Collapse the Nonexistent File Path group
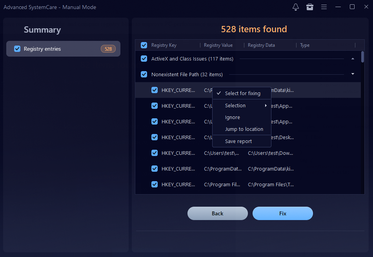Image resolution: width=373 pixels, height=257 pixels. 353,74
